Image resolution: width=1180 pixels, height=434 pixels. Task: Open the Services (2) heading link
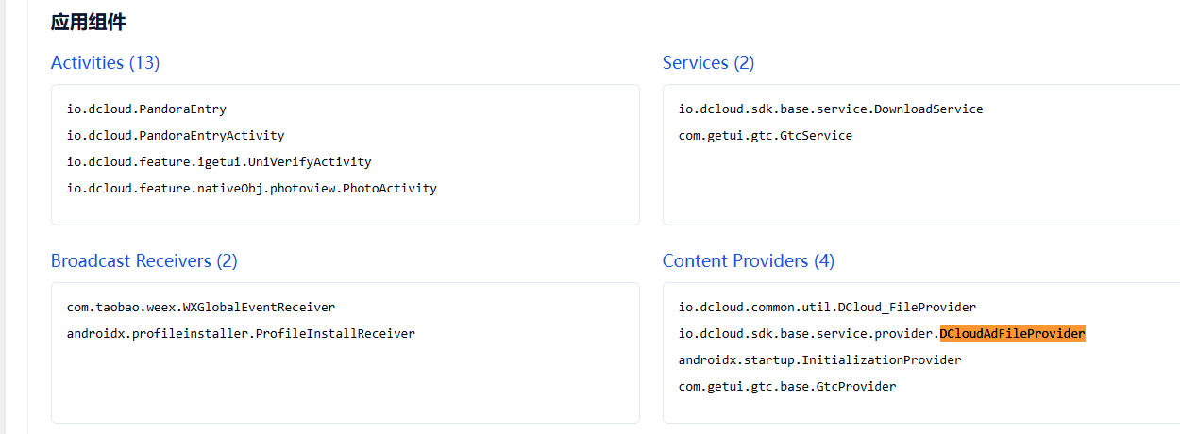click(x=708, y=63)
